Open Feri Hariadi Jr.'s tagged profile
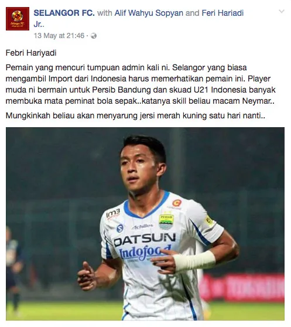Viewport: 291px width, 327px height. pyautogui.click(x=139, y=19)
